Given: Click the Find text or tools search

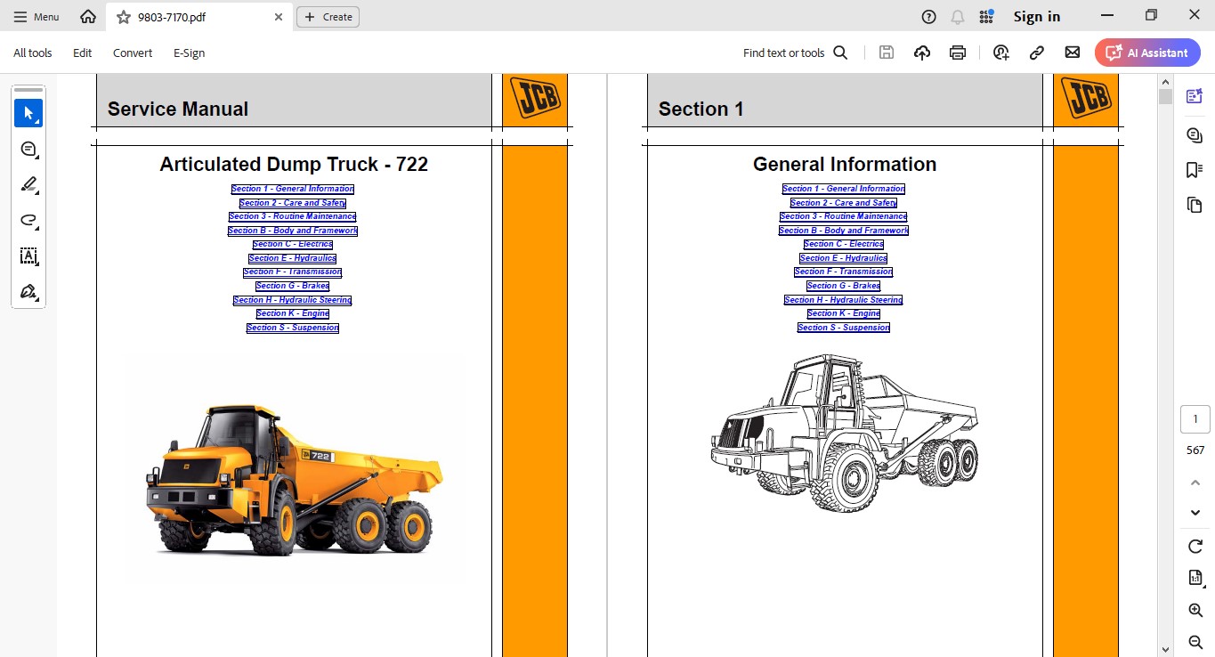Looking at the screenshot, I should [x=793, y=53].
